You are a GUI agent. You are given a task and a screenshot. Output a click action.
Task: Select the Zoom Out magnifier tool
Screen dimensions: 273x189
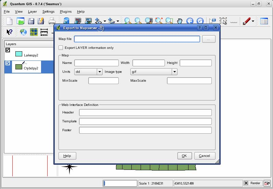(x=138, y=21)
